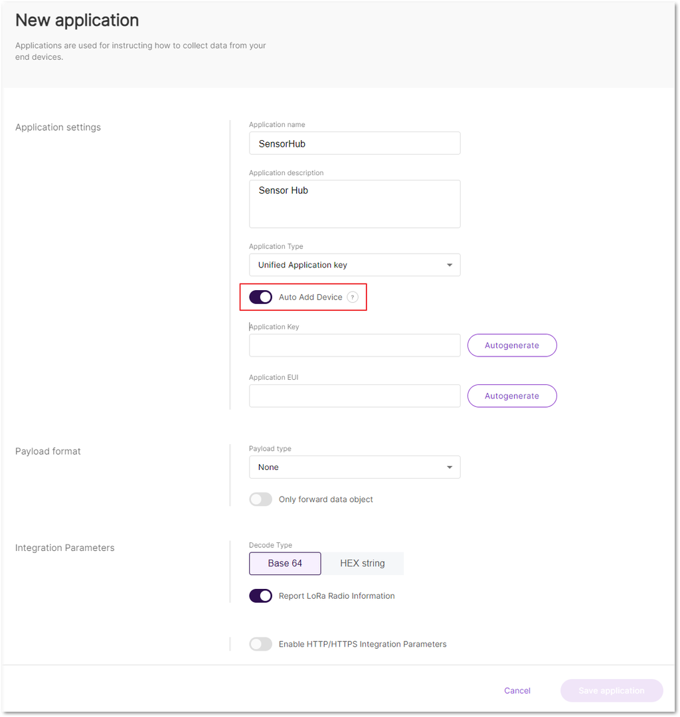Click the Cancel link

coord(517,690)
